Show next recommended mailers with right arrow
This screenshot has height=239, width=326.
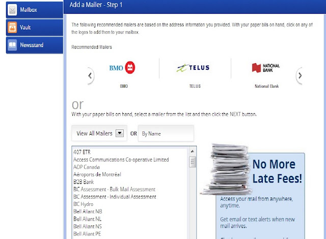click(x=300, y=76)
